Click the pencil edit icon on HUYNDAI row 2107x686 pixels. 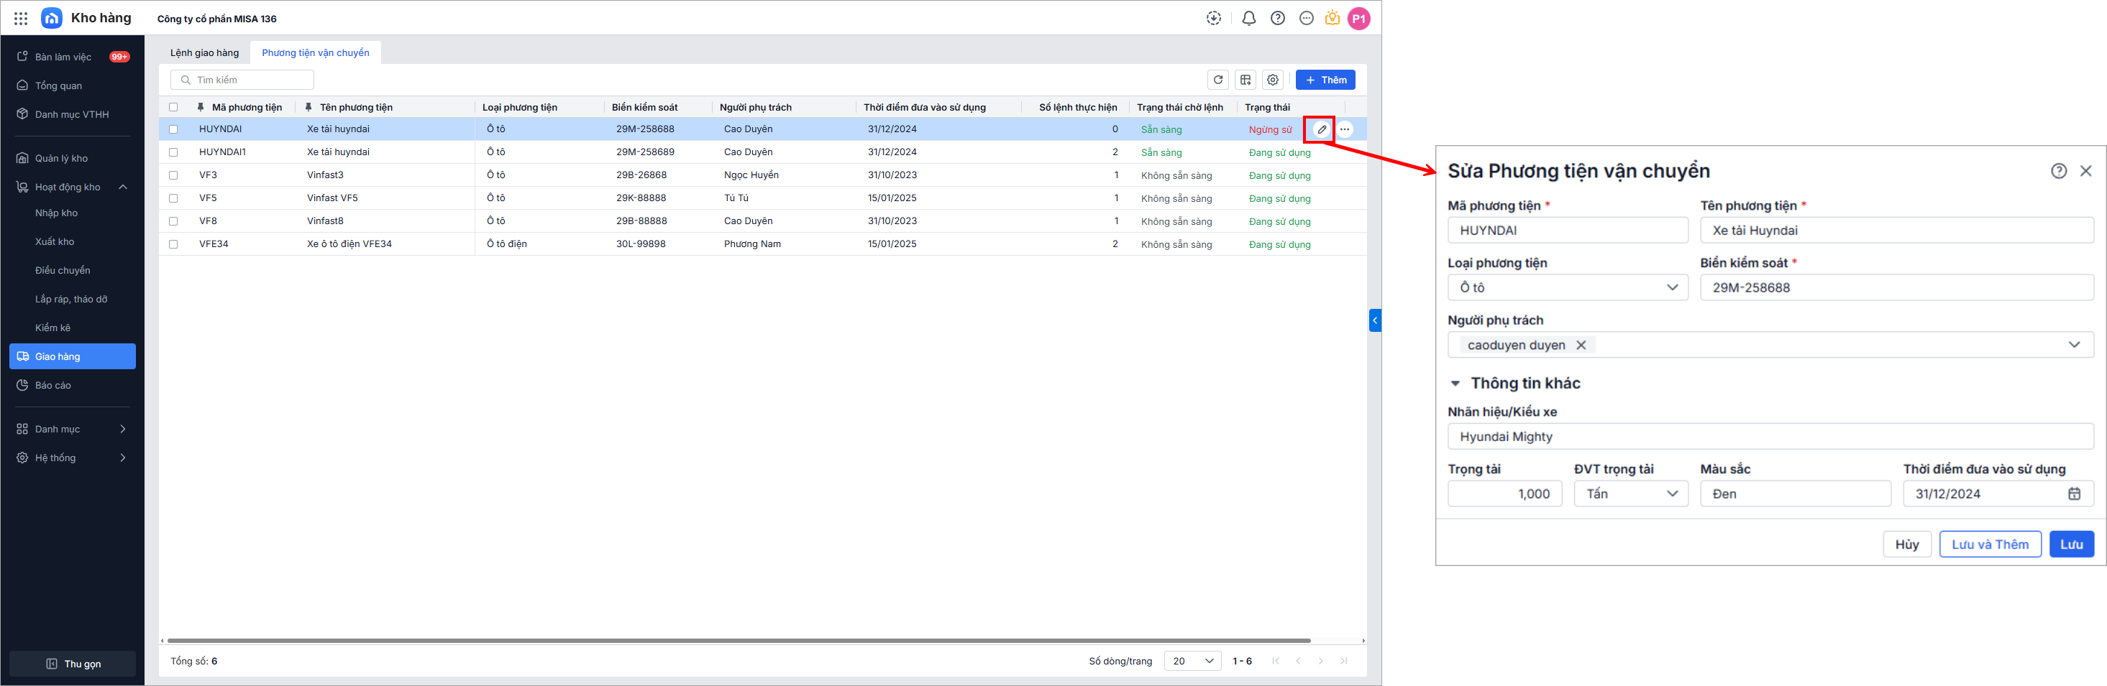(x=1321, y=129)
